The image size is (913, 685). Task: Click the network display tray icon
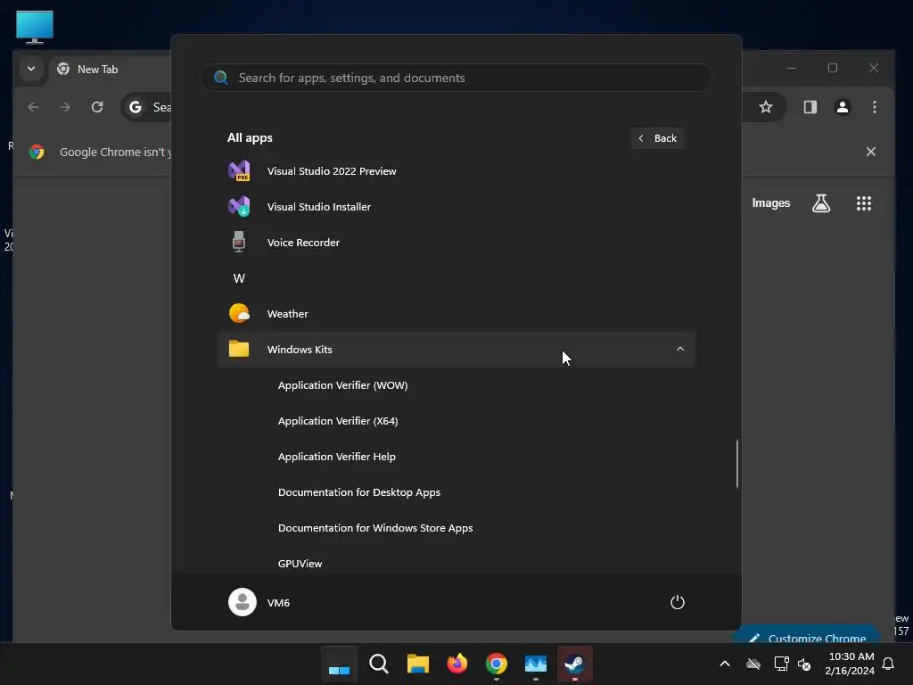(x=781, y=664)
